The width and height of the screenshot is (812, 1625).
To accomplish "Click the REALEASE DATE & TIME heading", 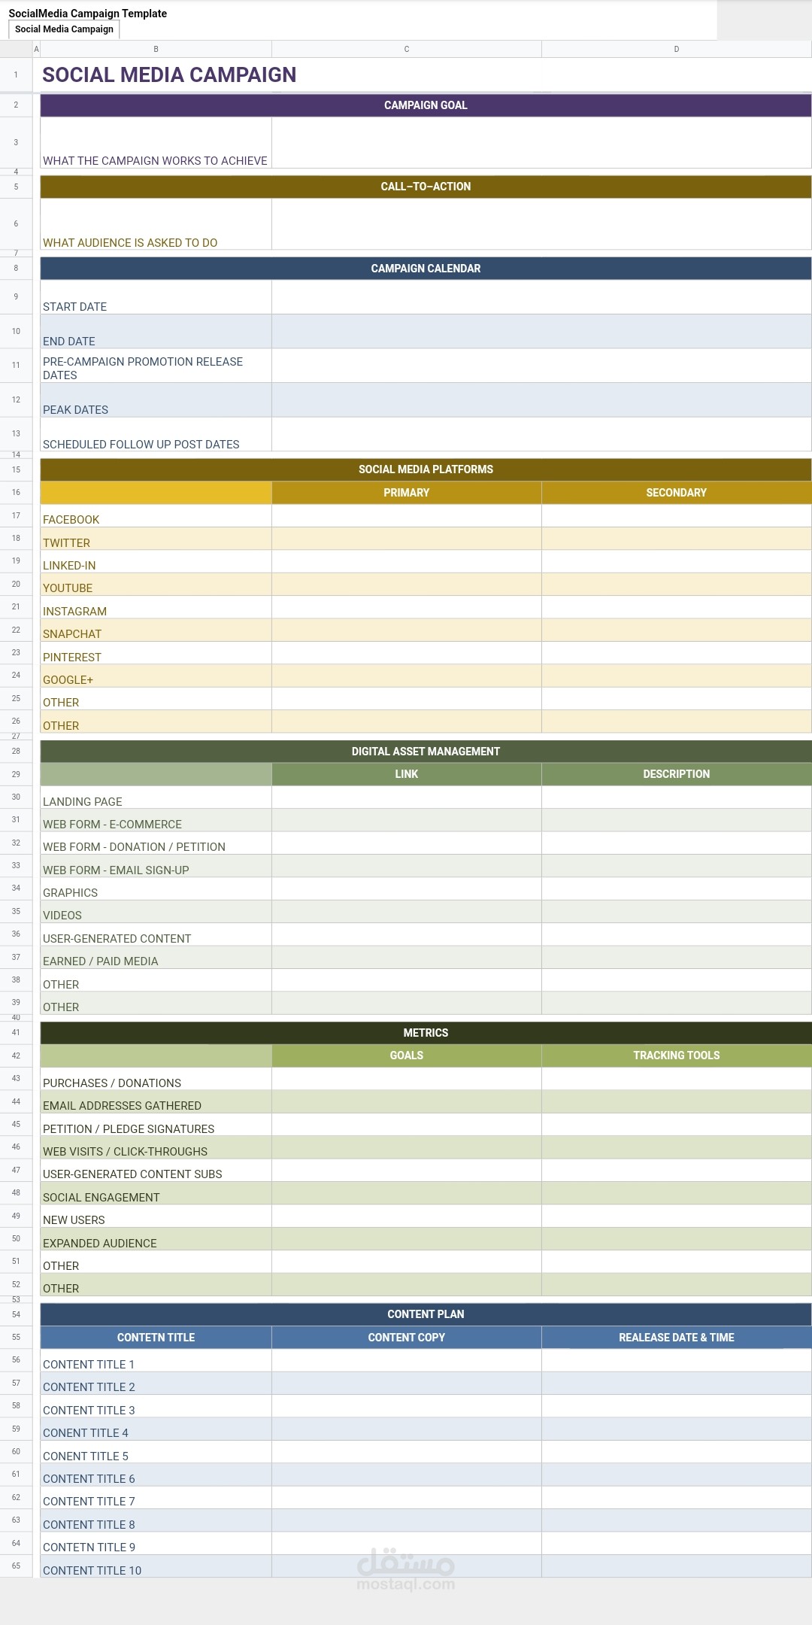I will tap(677, 1338).
